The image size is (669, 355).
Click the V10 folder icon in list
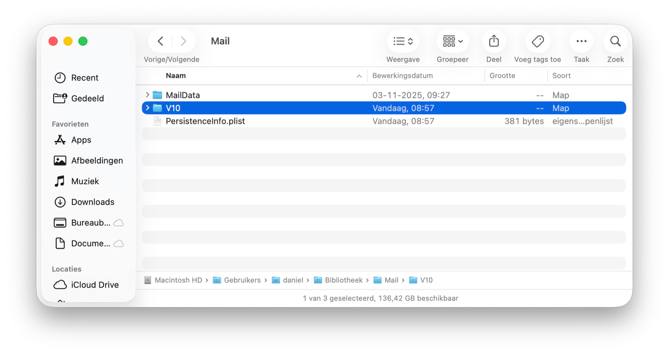coord(158,108)
